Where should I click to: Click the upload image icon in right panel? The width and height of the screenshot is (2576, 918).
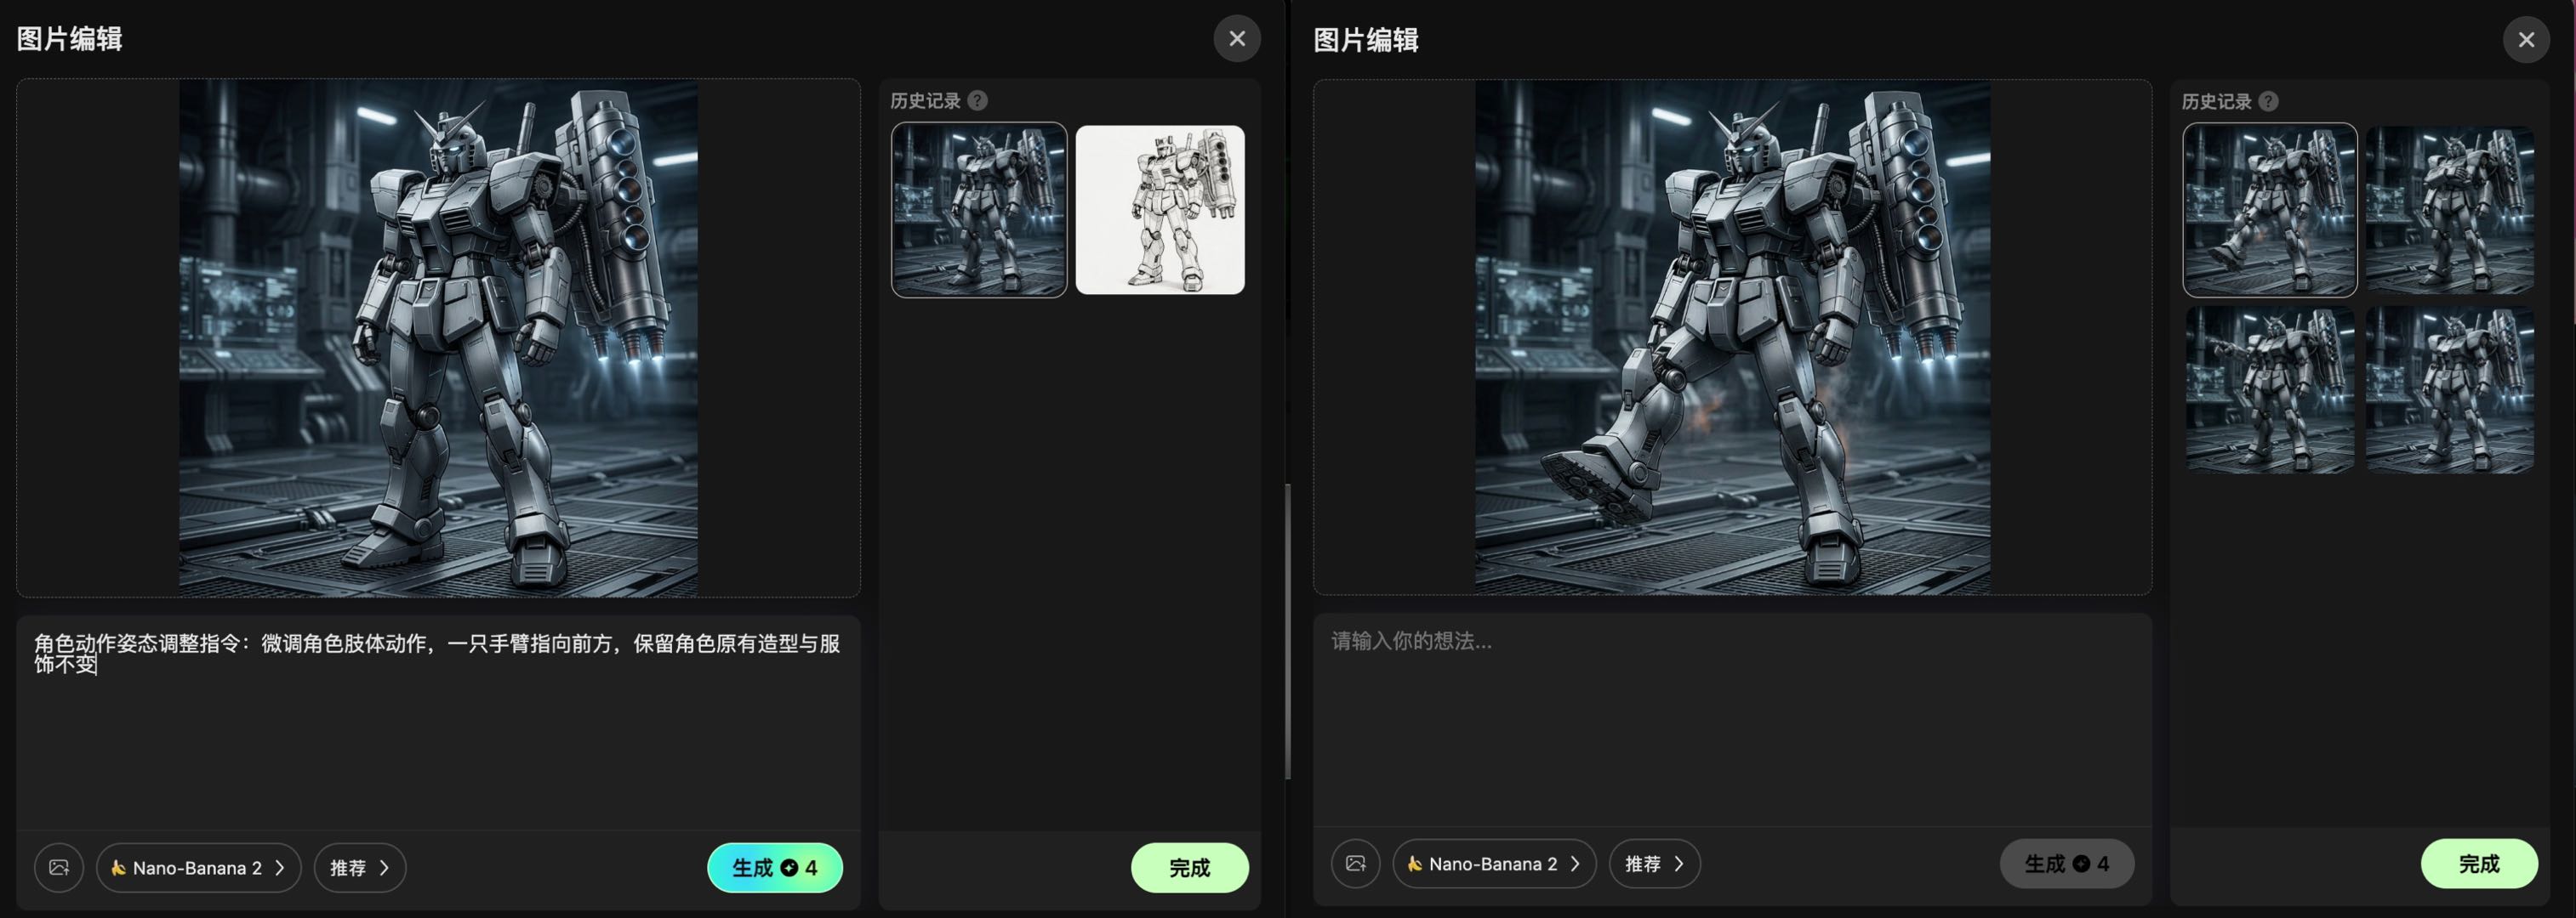(1355, 864)
